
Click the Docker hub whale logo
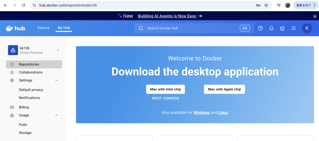[x=16, y=28]
